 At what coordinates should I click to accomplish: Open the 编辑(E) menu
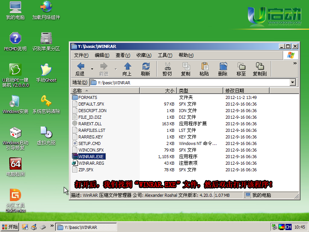click(102, 55)
